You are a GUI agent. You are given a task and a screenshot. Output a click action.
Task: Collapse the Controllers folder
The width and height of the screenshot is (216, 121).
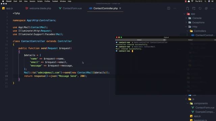pyautogui.click(x=188, y=31)
